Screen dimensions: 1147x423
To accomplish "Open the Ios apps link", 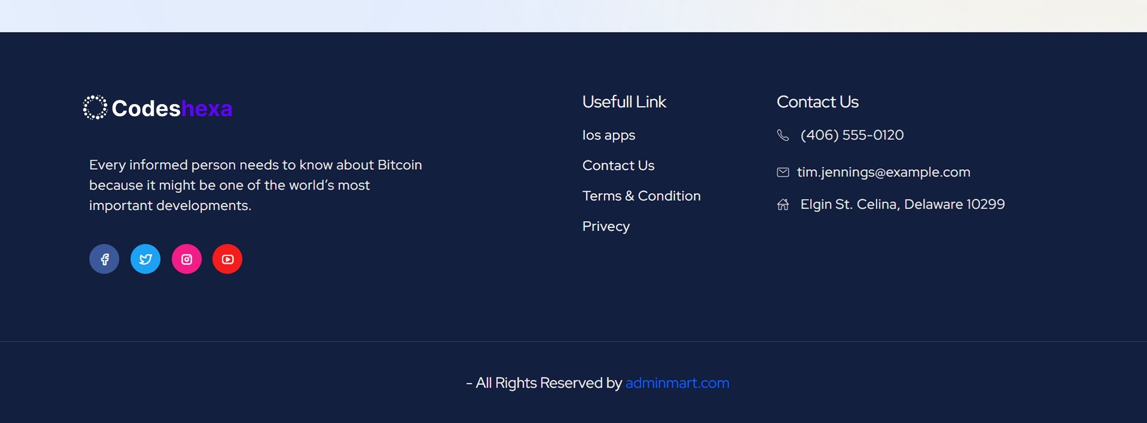I will pos(609,135).
